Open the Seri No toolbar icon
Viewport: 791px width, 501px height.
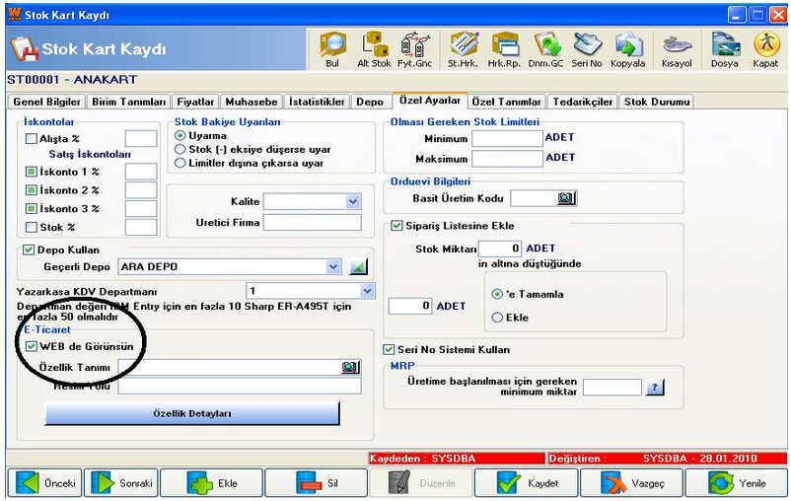(587, 49)
